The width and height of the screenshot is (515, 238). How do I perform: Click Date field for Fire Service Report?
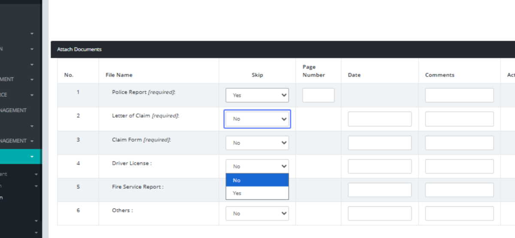pos(379,190)
